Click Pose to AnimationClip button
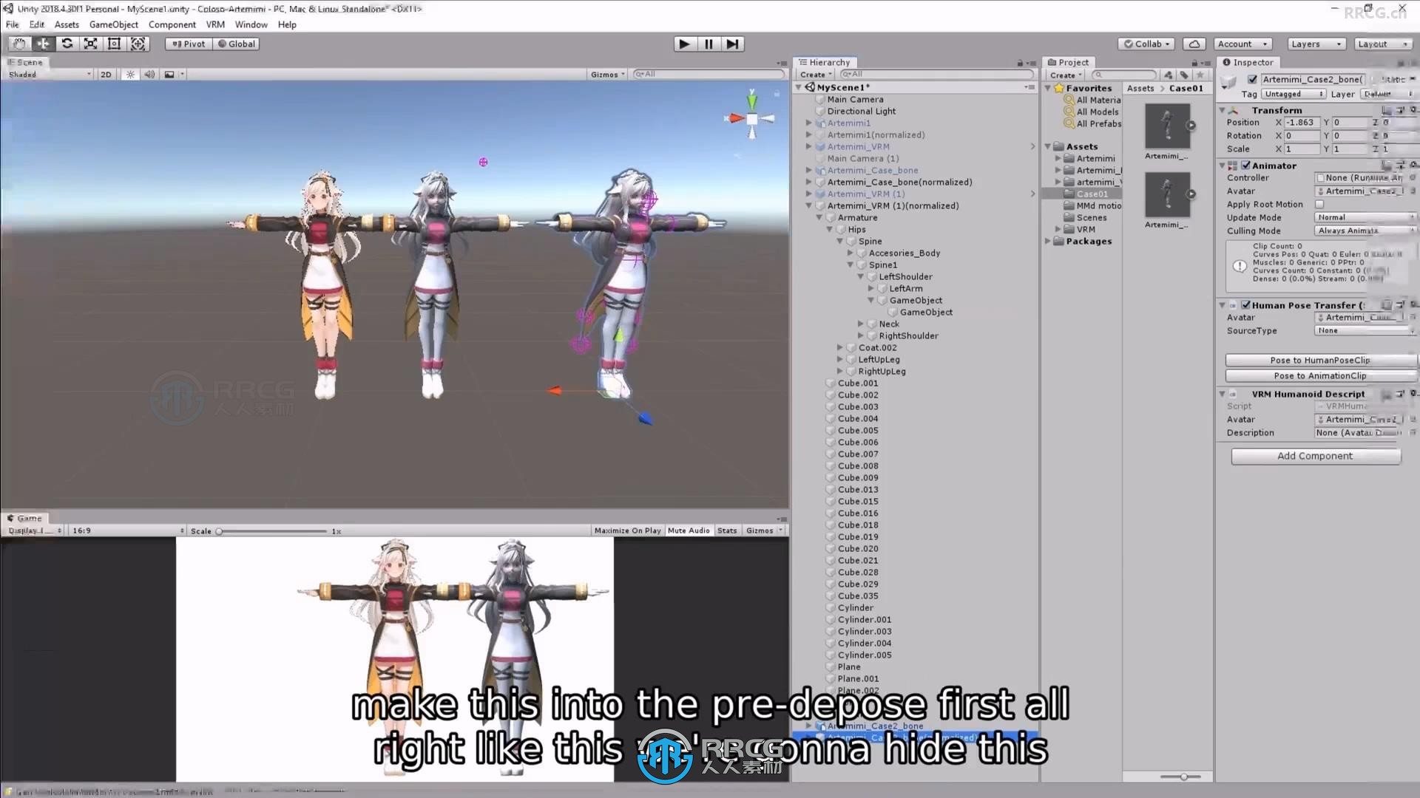Screen dimensions: 1420x798 (1320, 375)
